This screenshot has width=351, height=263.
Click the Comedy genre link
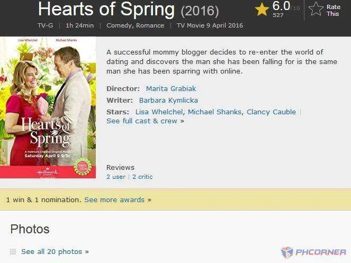pos(120,25)
